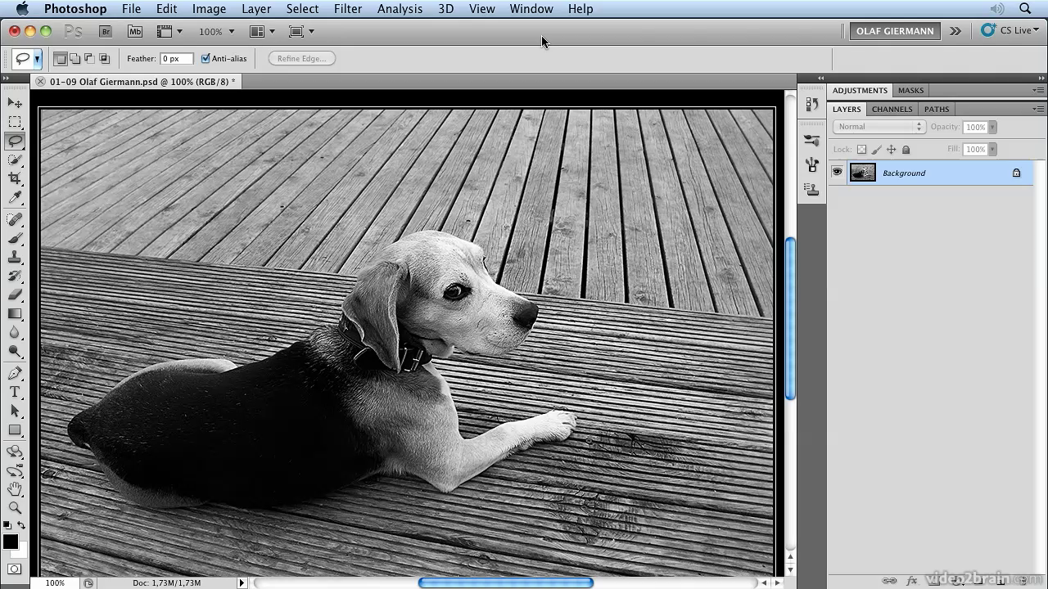Open the Image menu
The height and width of the screenshot is (589, 1048).
[x=209, y=9]
